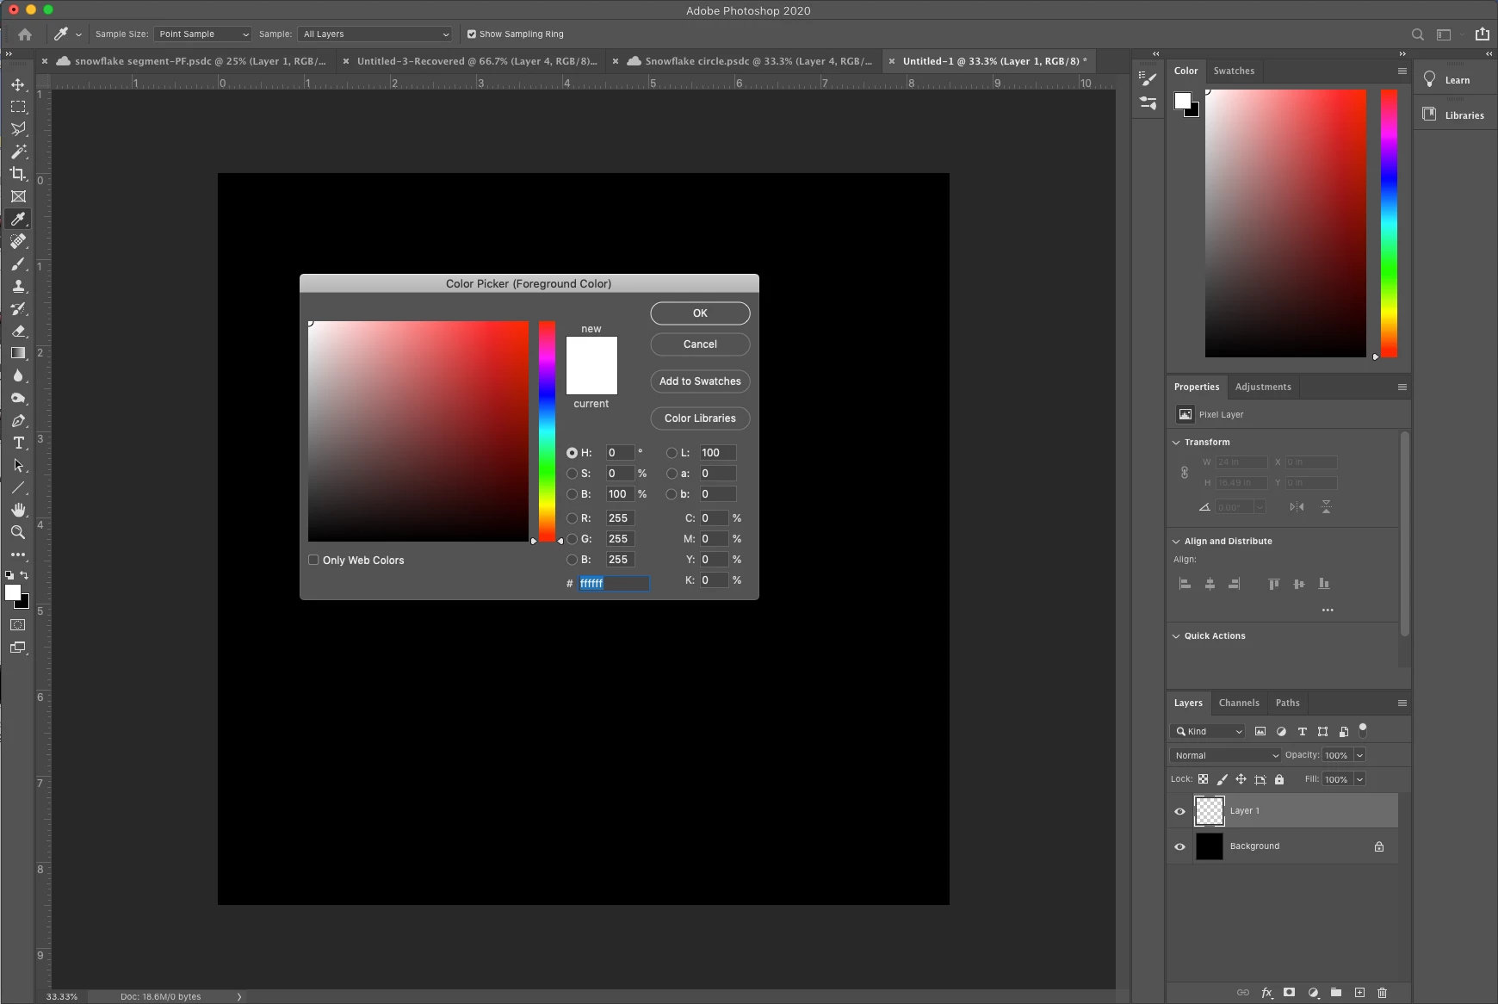This screenshot has width=1498, height=1004.
Task: Click the Color Libraries button
Action: pyautogui.click(x=700, y=418)
